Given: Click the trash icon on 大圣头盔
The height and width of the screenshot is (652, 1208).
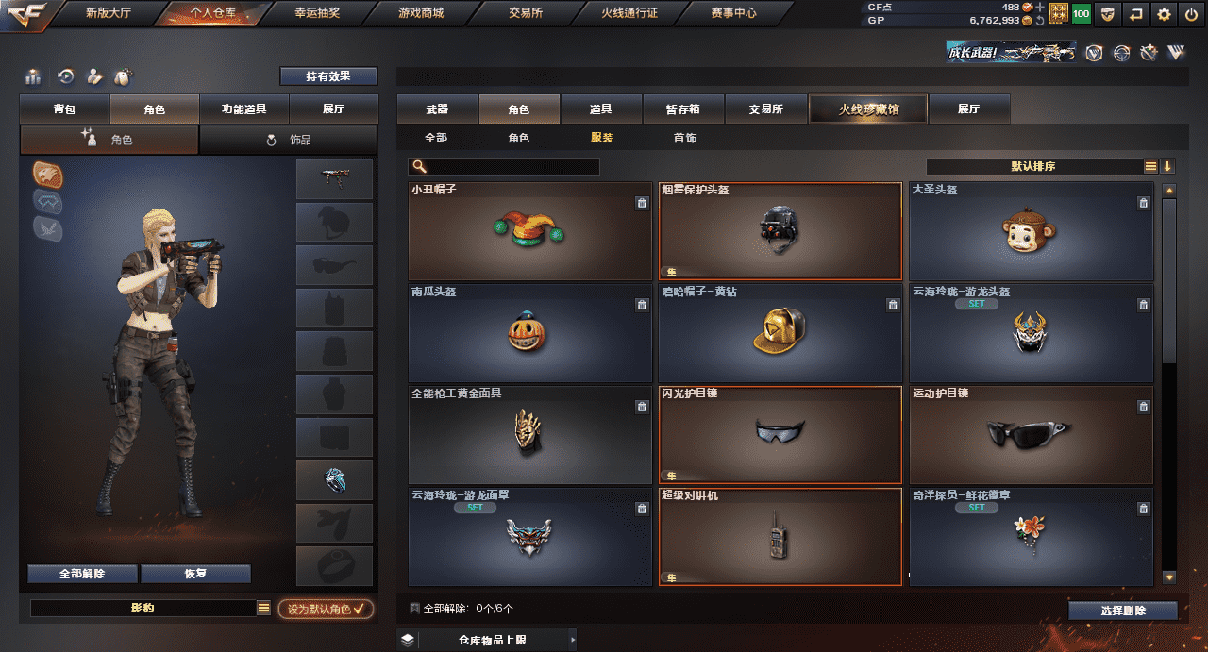Looking at the screenshot, I should pos(1143,203).
